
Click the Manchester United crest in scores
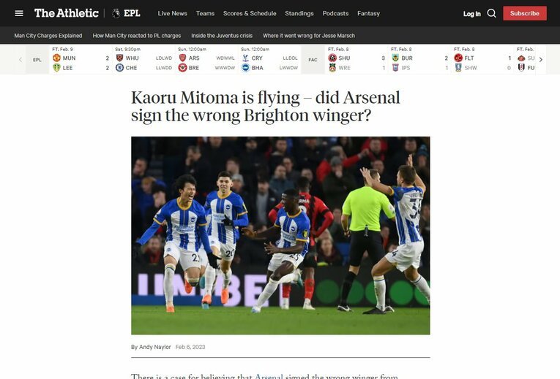(56, 58)
